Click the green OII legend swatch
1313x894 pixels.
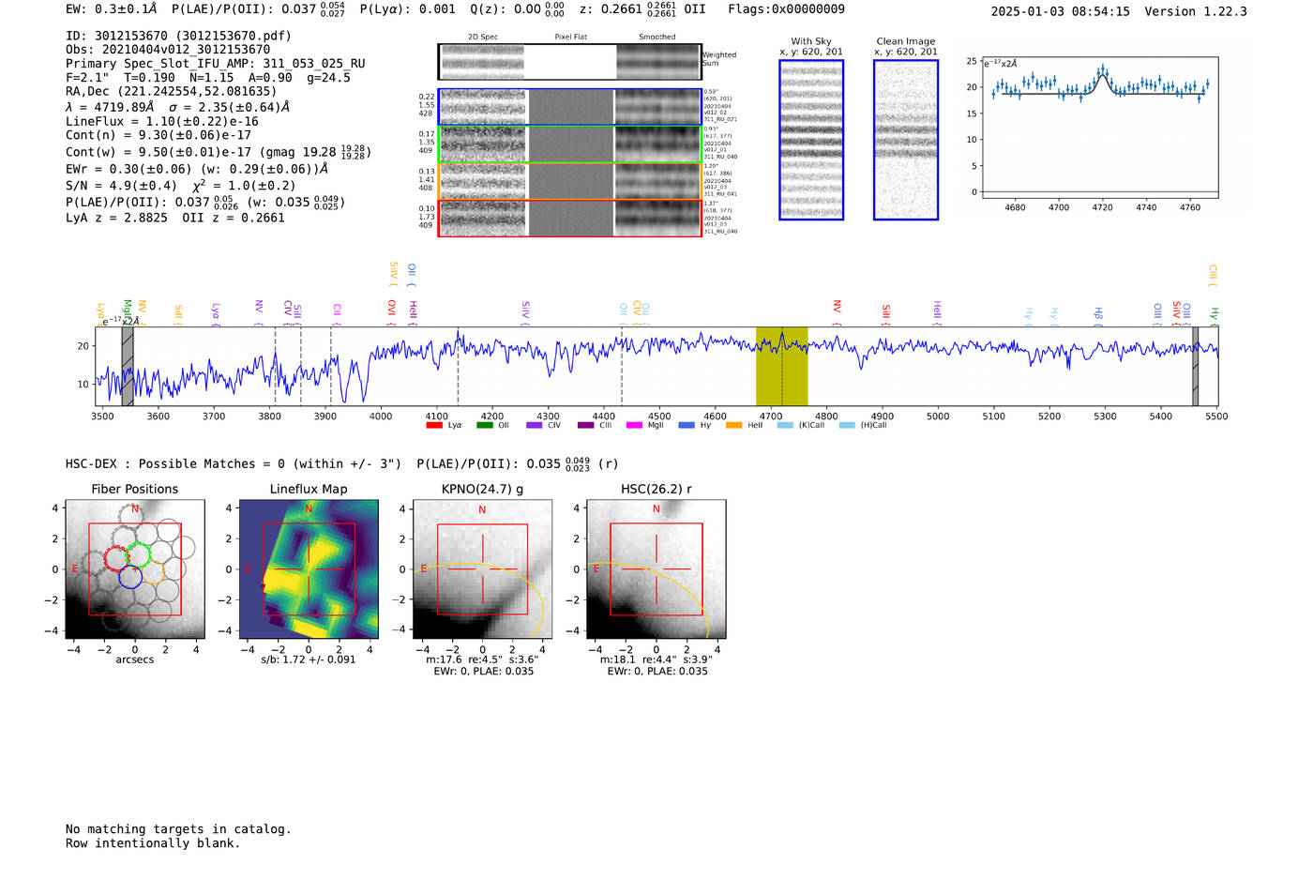[484, 426]
